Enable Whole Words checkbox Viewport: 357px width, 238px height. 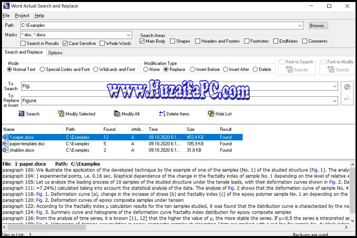[102, 43]
